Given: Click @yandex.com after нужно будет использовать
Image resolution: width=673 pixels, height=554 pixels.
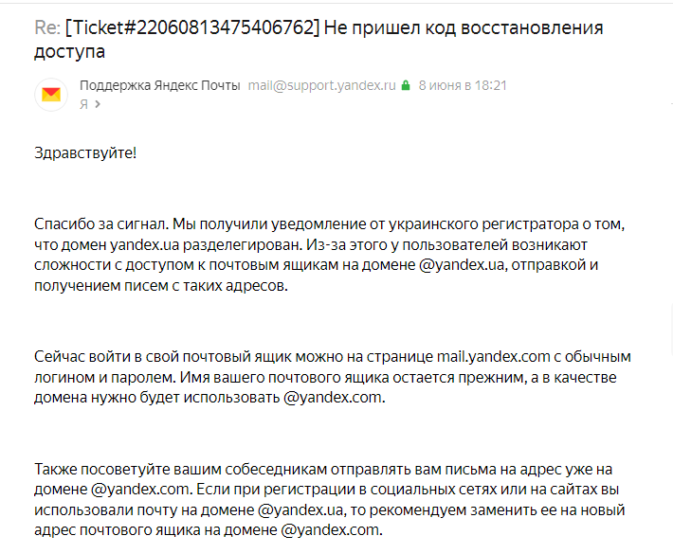Looking at the screenshot, I should (333, 398).
